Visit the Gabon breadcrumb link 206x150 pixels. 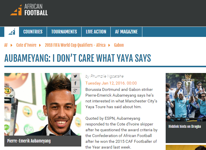(x=119, y=45)
